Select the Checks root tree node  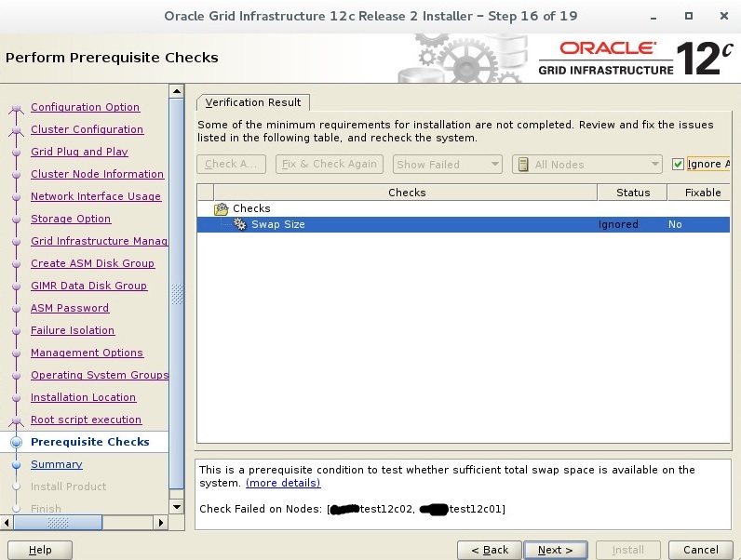tap(251, 208)
